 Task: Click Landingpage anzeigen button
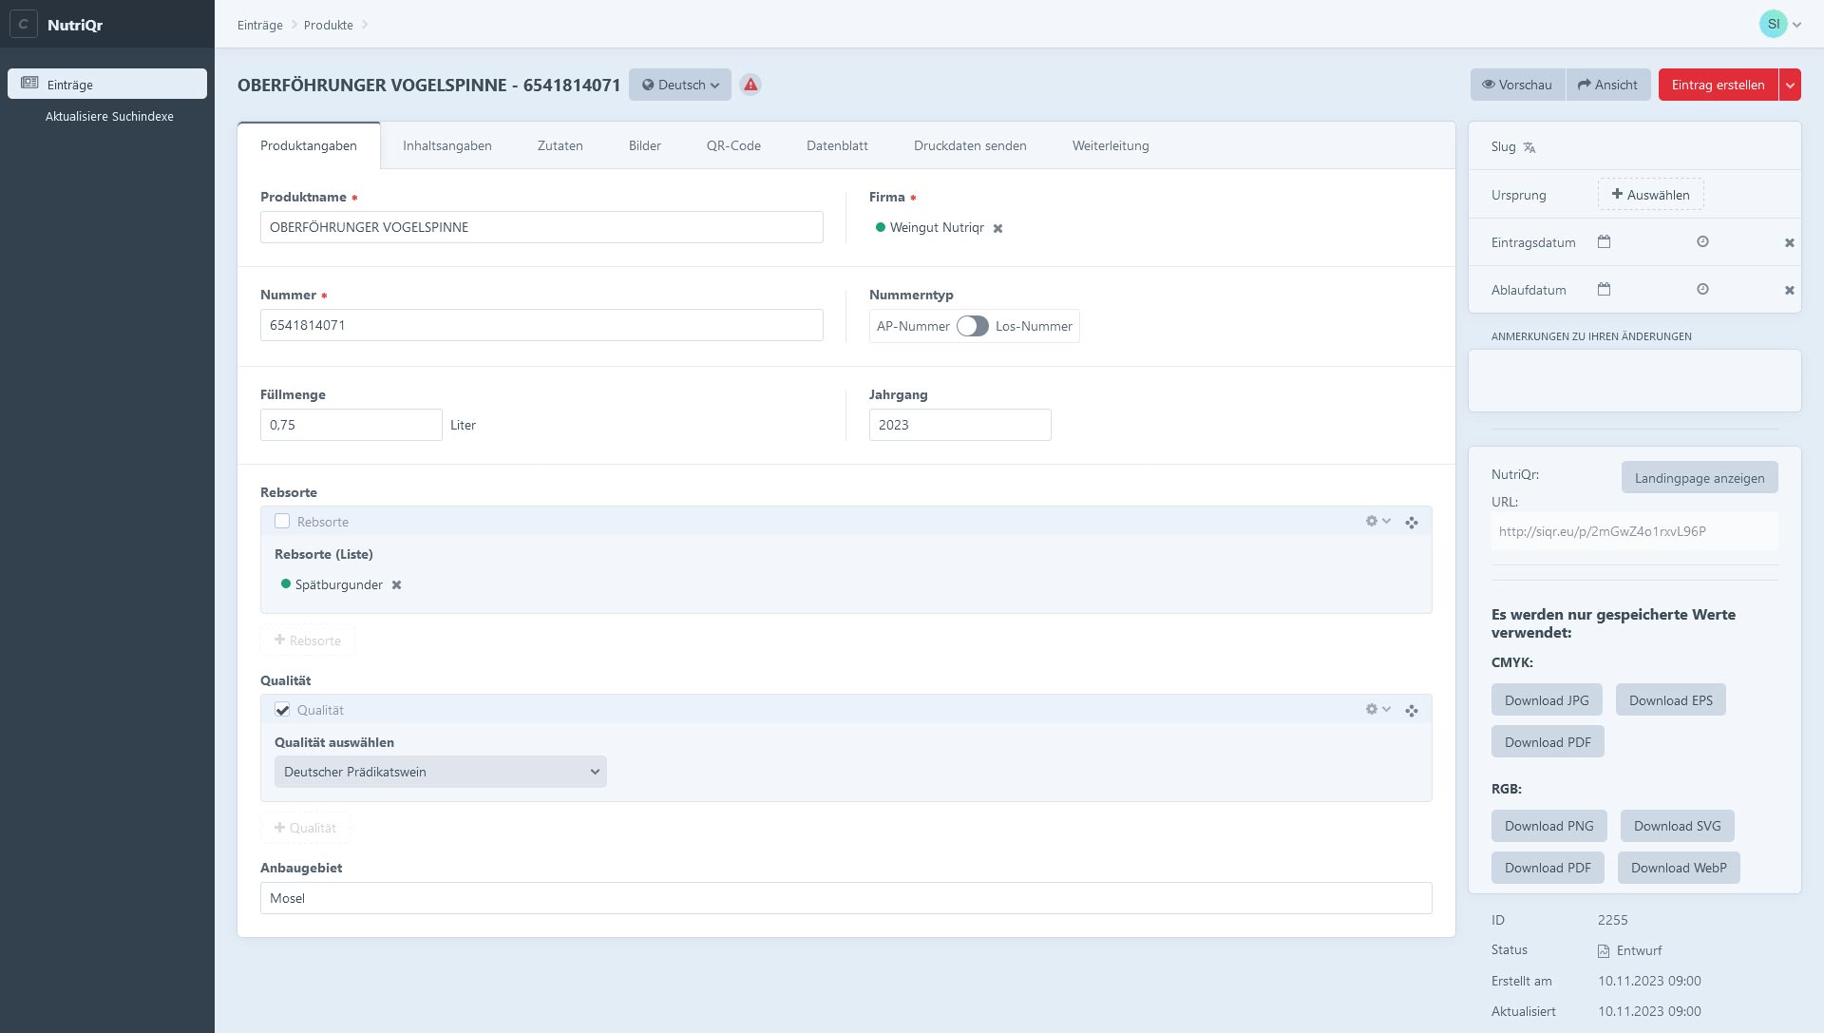coord(1699,478)
